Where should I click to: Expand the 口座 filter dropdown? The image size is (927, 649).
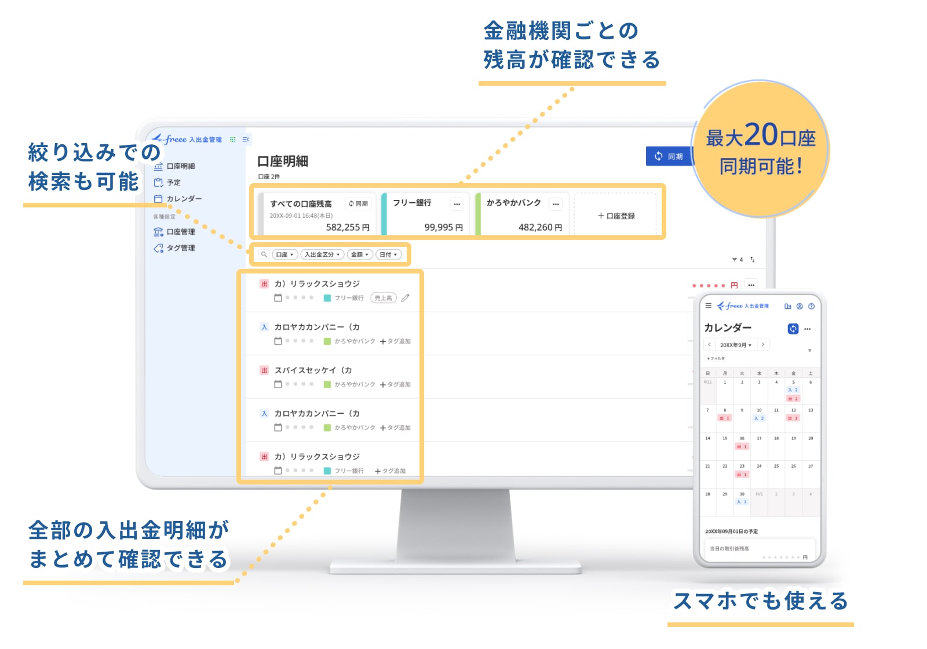coord(284,254)
